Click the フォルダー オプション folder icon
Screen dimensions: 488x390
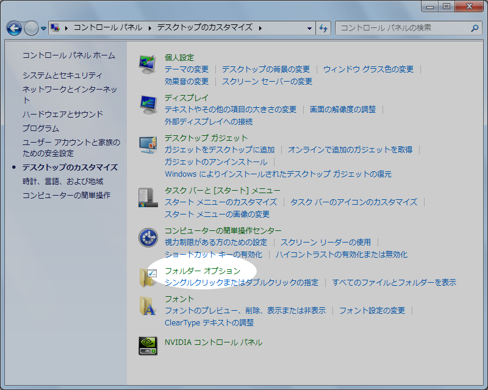148,277
